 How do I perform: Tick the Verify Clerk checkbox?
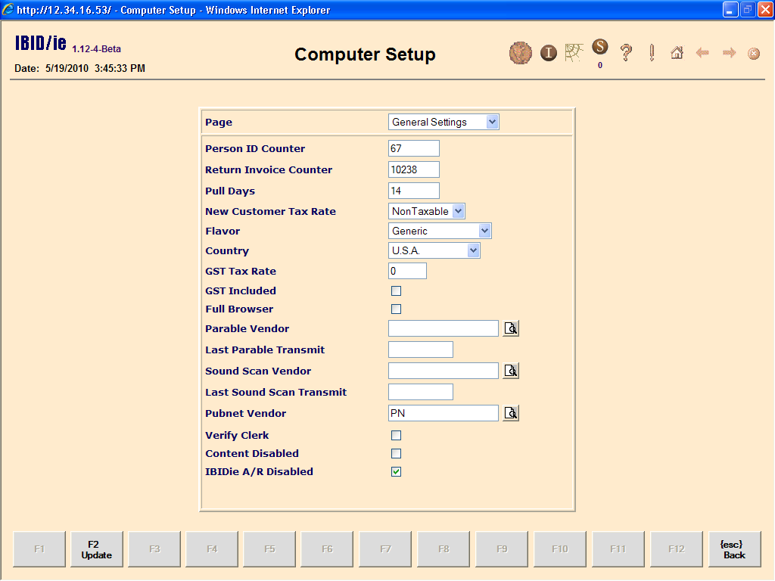(x=396, y=436)
